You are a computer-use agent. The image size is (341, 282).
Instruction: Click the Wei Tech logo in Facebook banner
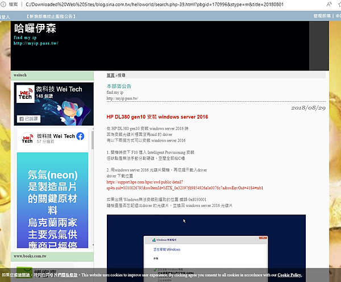pyautogui.click(x=26, y=94)
